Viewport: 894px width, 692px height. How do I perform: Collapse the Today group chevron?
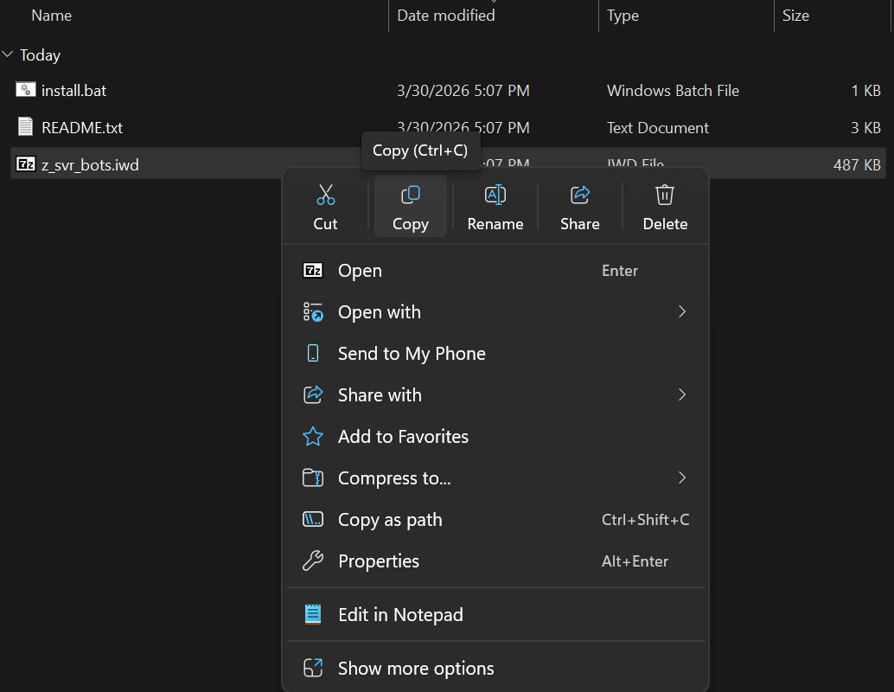click(8, 54)
